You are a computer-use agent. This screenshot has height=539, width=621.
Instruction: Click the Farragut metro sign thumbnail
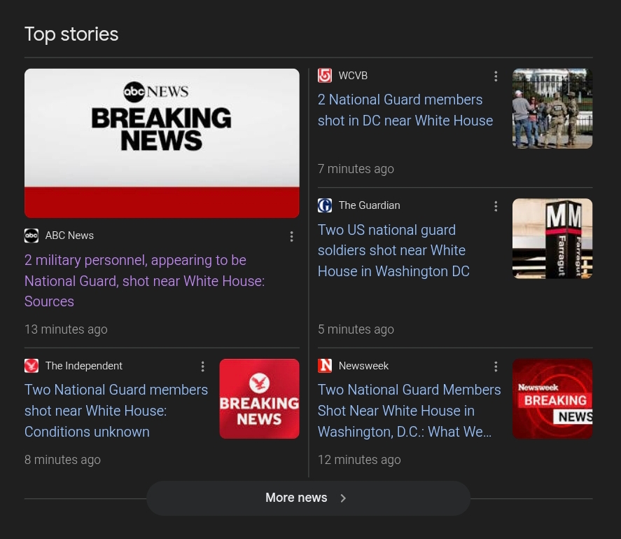coord(552,238)
